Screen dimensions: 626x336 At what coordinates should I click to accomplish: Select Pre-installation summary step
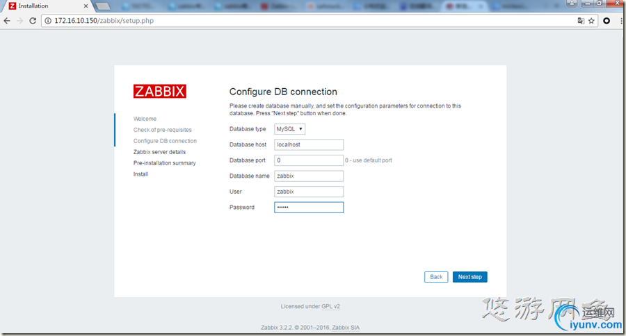pyautogui.click(x=164, y=163)
